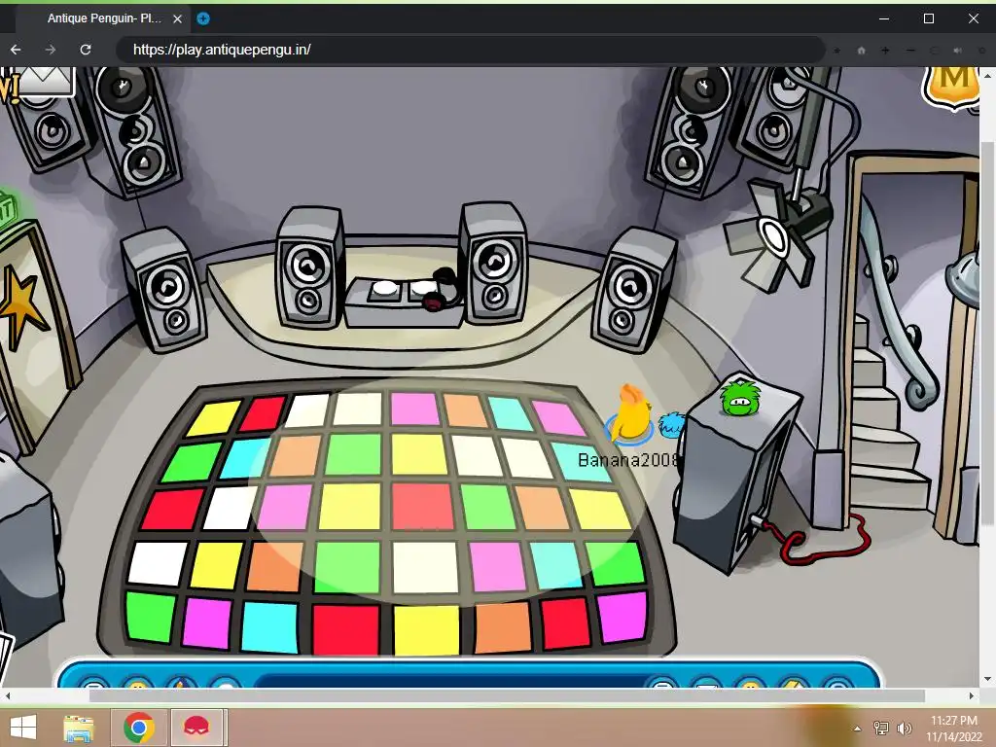Click the Banana2008 name label

pyautogui.click(x=627, y=459)
